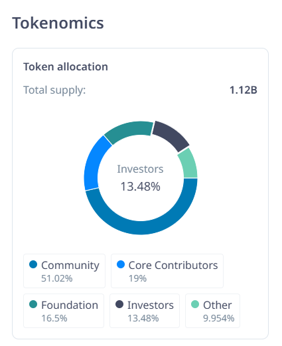
Task: Click the Token allocation card title
Action: (66, 67)
